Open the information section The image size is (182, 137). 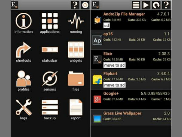point(23,21)
